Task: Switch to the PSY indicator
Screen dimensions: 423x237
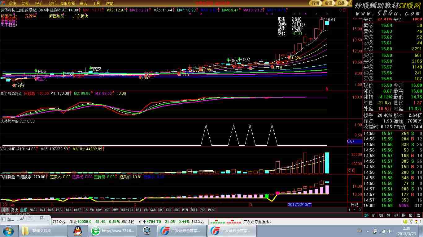Action: pos(203,210)
